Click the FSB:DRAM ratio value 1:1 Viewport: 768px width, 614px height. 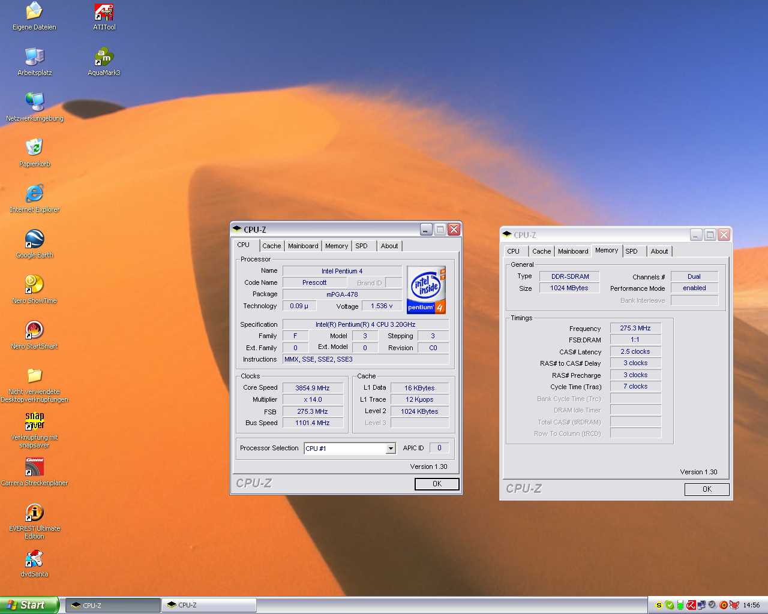[635, 339]
